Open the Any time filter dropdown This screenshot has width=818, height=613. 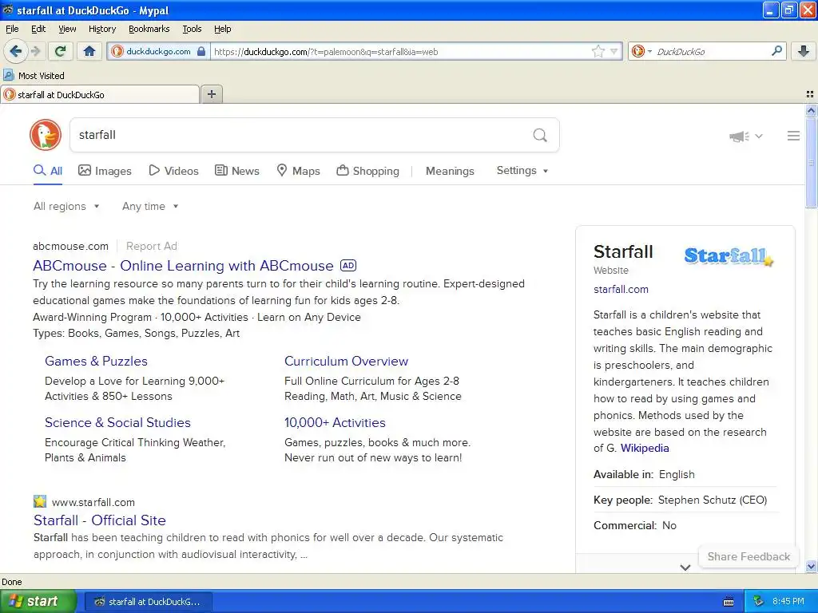[150, 206]
